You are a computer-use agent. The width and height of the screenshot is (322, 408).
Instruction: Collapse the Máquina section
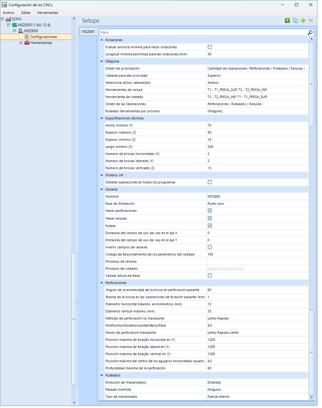click(101, 61)
